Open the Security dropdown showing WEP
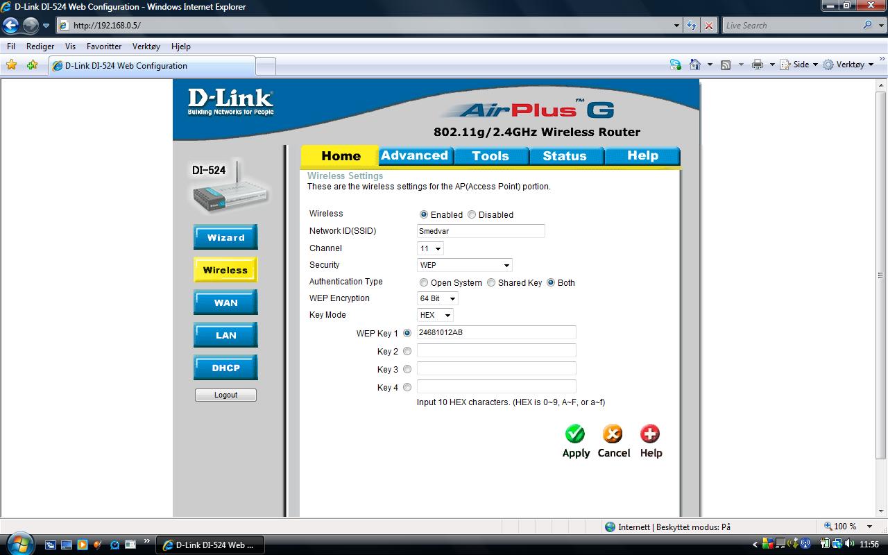888x555 pixels. pyautogui.click(x=465, y=265)
